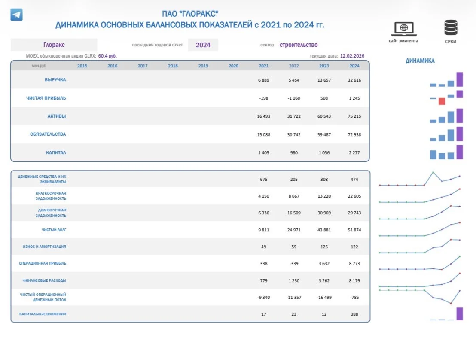Click the ВЫРУЧКА row label

pos(55,80)
